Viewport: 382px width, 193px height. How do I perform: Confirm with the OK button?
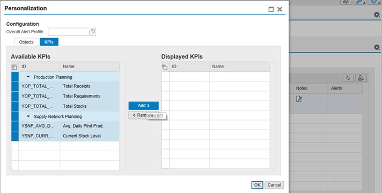pyautogui.click(x=258, y=185)
